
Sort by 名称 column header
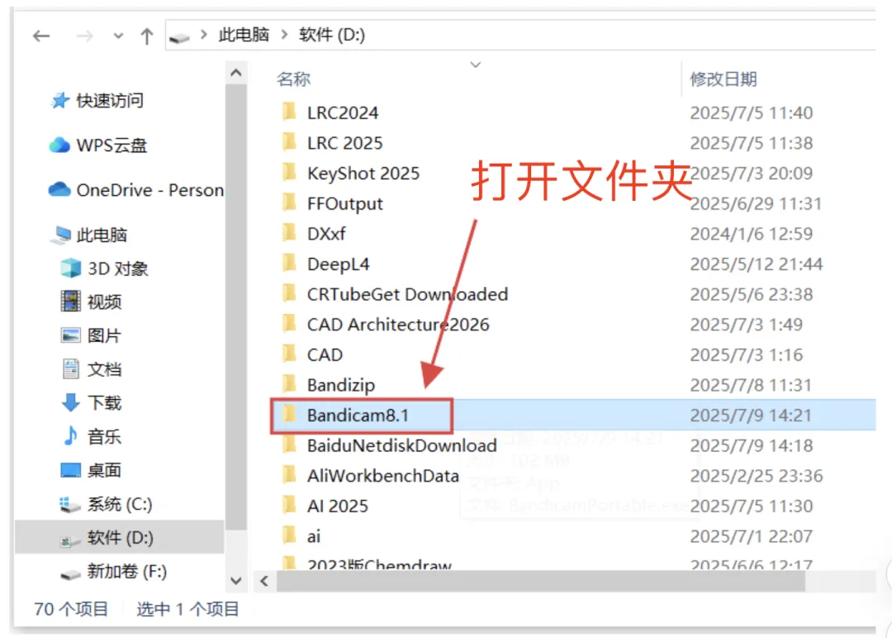click(293, 79)
